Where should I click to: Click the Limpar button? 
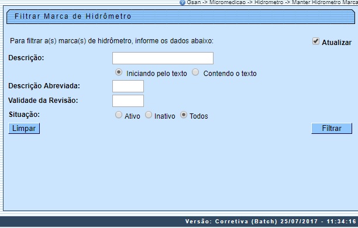coord(24,129)
